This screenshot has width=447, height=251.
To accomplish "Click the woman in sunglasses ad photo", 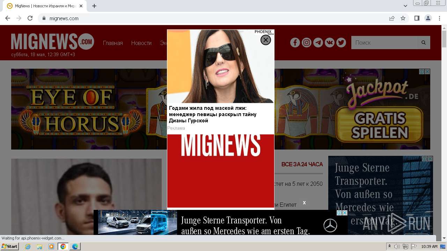I will click(x=221, y=66).
